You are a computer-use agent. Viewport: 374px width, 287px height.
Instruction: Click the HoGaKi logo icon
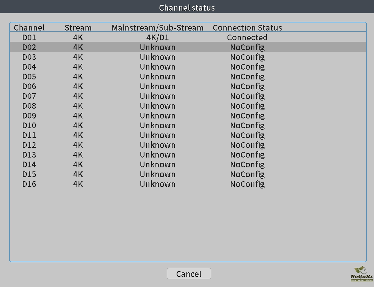point(361,274)
